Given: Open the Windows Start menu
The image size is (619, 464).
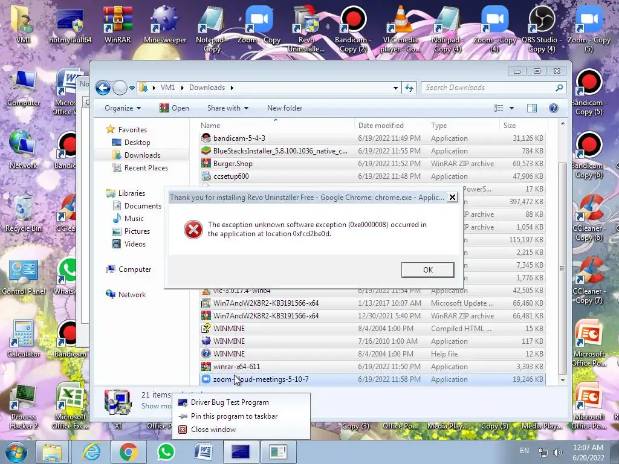Looking at the screenshot, I should pos(15,452).
